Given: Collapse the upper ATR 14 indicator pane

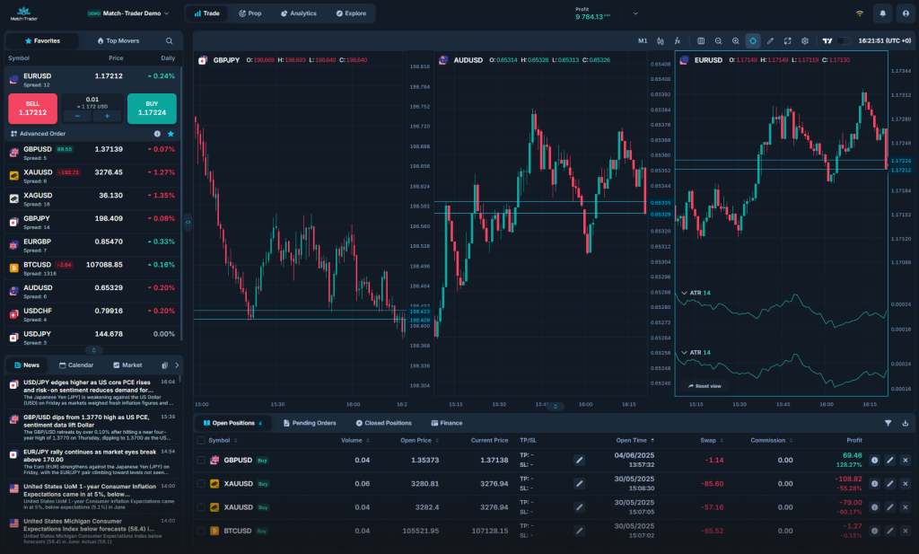Looking at the screenshot, I should pos(684,293).
